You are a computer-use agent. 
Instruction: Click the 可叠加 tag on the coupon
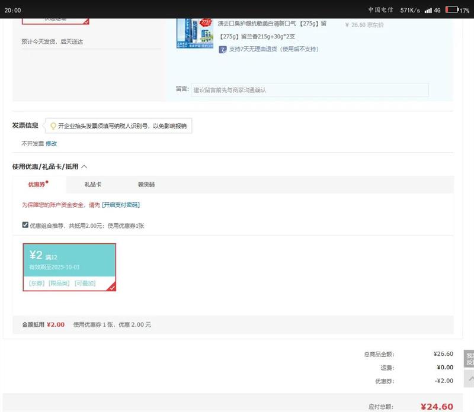point(85,284)
